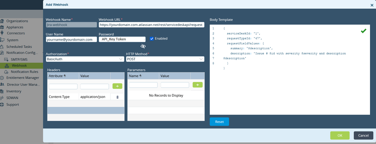Click the Appliances sidebar icon
This screenshot has height=144, width=376.
(x=2, y=27)
